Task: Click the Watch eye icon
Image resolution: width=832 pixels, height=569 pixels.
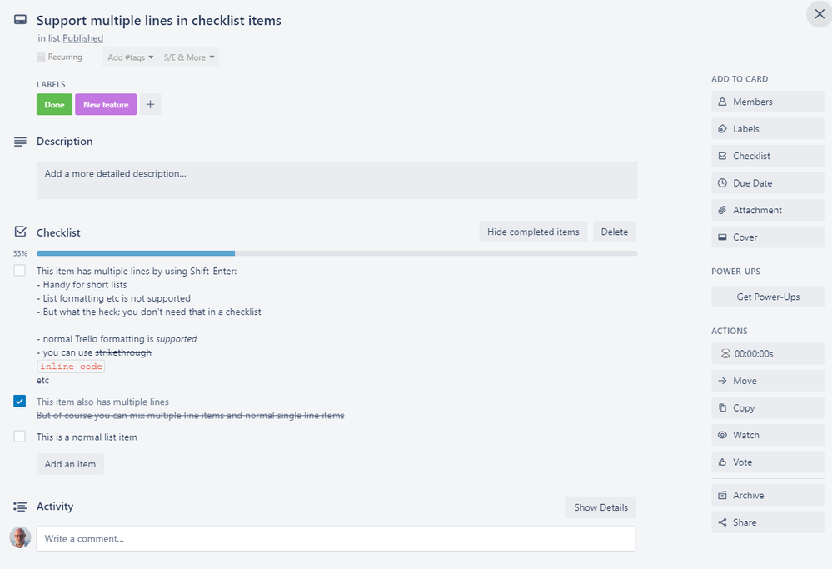Action: pyautogui.click(x=723, y=435)
